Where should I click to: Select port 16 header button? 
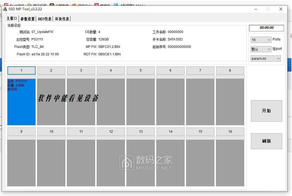coord(230,132)
